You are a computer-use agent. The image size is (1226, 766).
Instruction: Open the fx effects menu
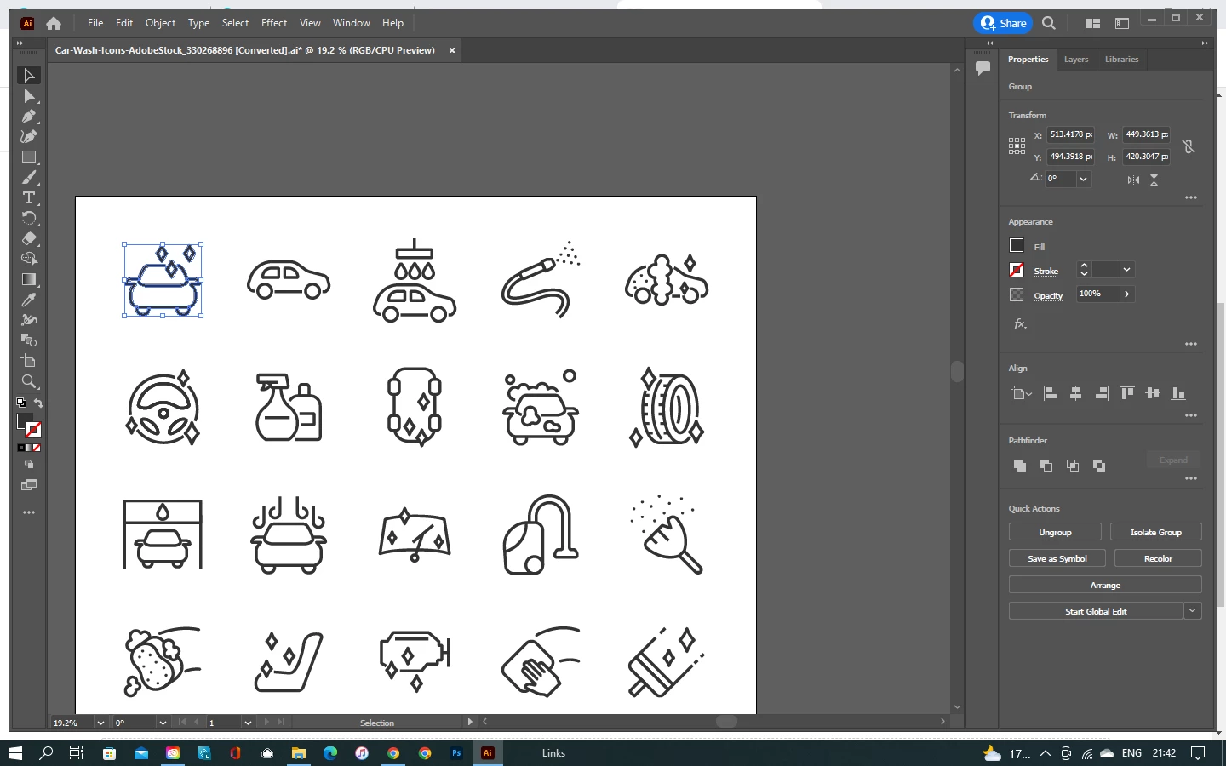tap(1019, 324)
